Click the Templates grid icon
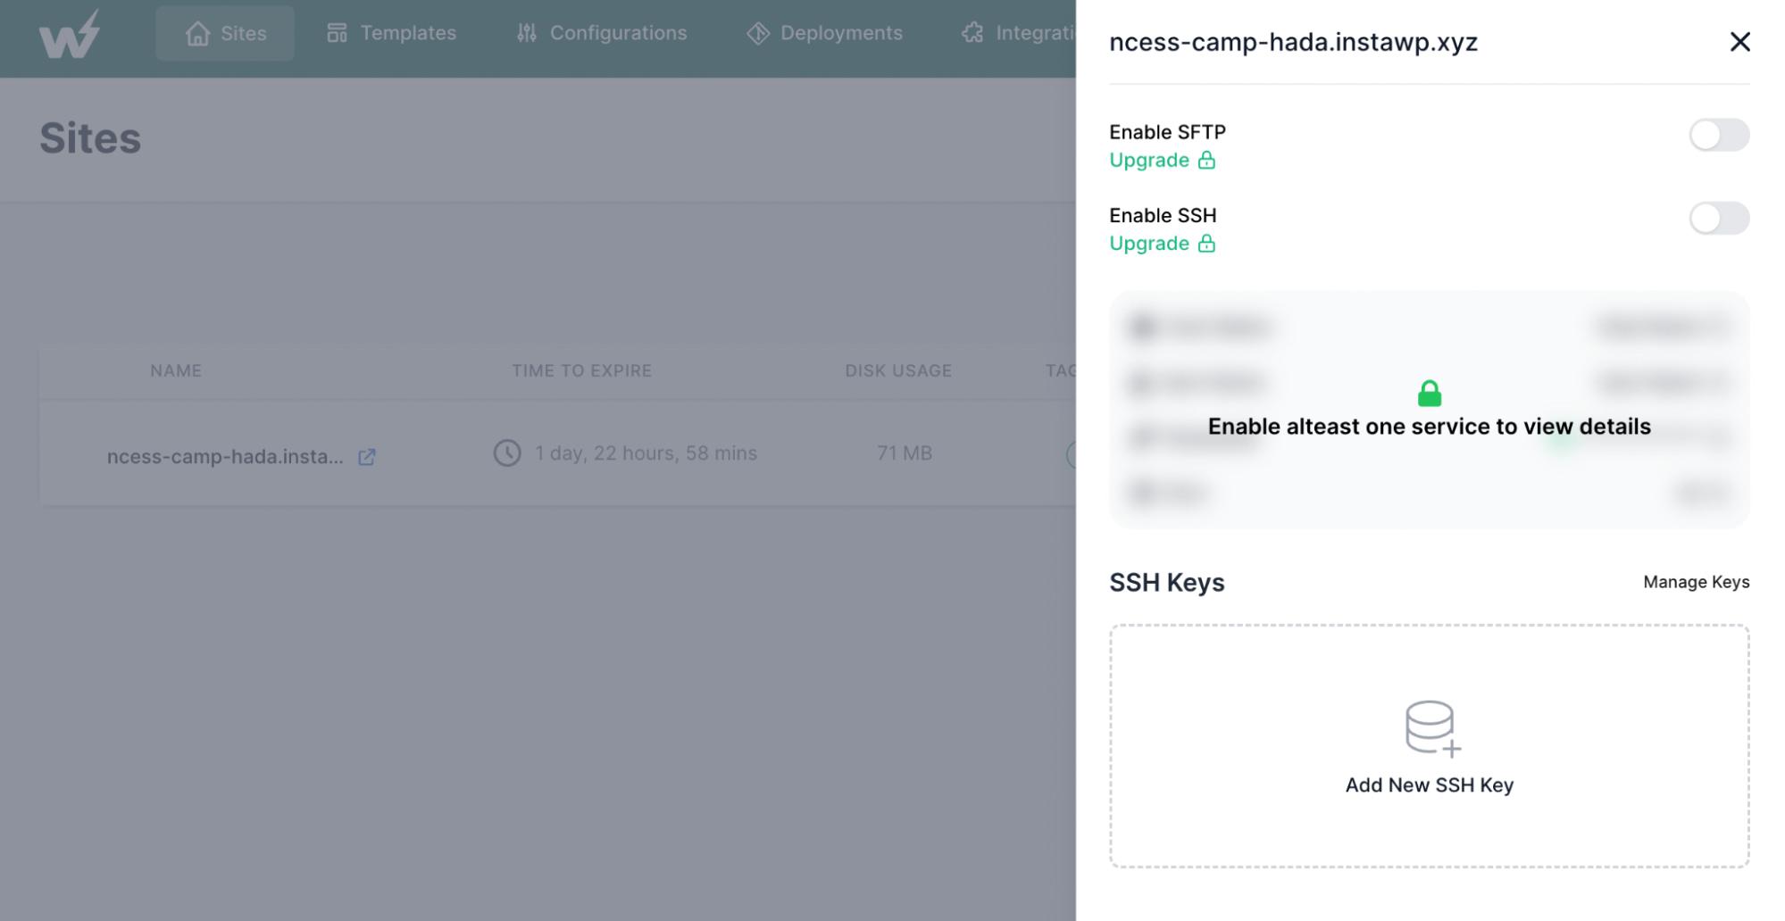The width and height of the screenshot is (1785, 921). (335, 32)
